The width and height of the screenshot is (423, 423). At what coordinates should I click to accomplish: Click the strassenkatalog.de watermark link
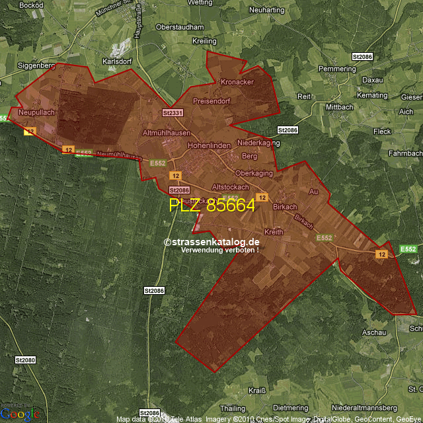211,243
